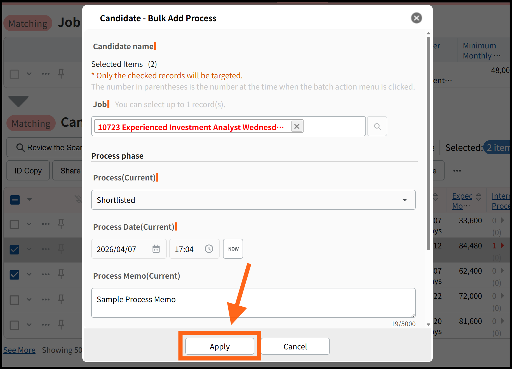The image size is (512, 369).
Task: Toggle the select-all candidates header checkbox
Action: tap(15, 200)
